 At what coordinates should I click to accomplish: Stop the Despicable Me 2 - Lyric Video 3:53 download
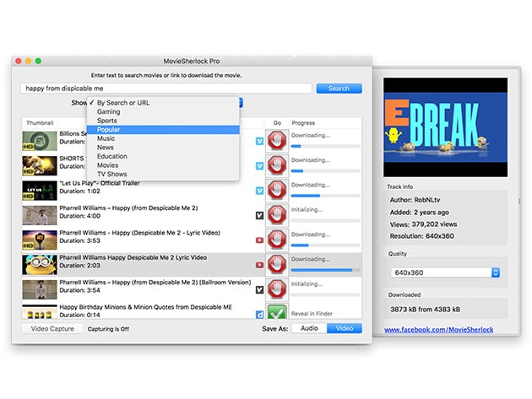click(277, 240)
